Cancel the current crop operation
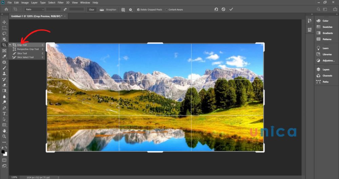The image size is (339, 179). point(223,9)
